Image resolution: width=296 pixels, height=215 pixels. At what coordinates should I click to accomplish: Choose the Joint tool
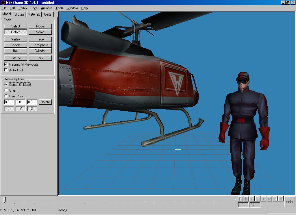[40, 58]
